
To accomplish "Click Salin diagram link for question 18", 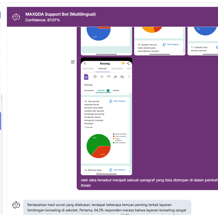I will coord(173,44).
